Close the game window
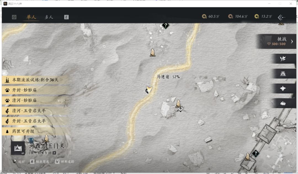The image size is (298, 174). coord(291,4)
